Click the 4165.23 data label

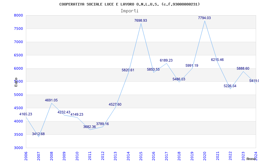[x=26, y=114]
